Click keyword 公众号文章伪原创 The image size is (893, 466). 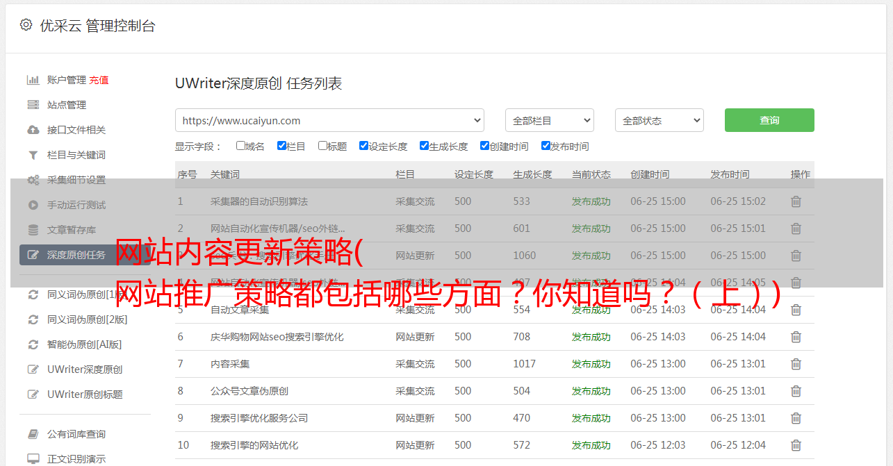pyautogui.click(x=249, y=391)
